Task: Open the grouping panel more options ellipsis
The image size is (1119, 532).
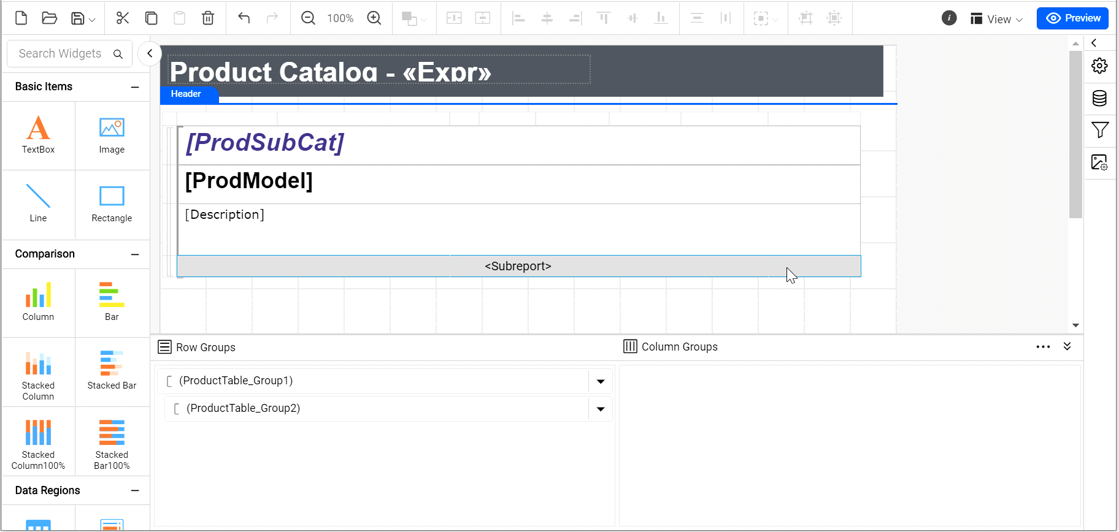Action: [x=1043, y=347]
